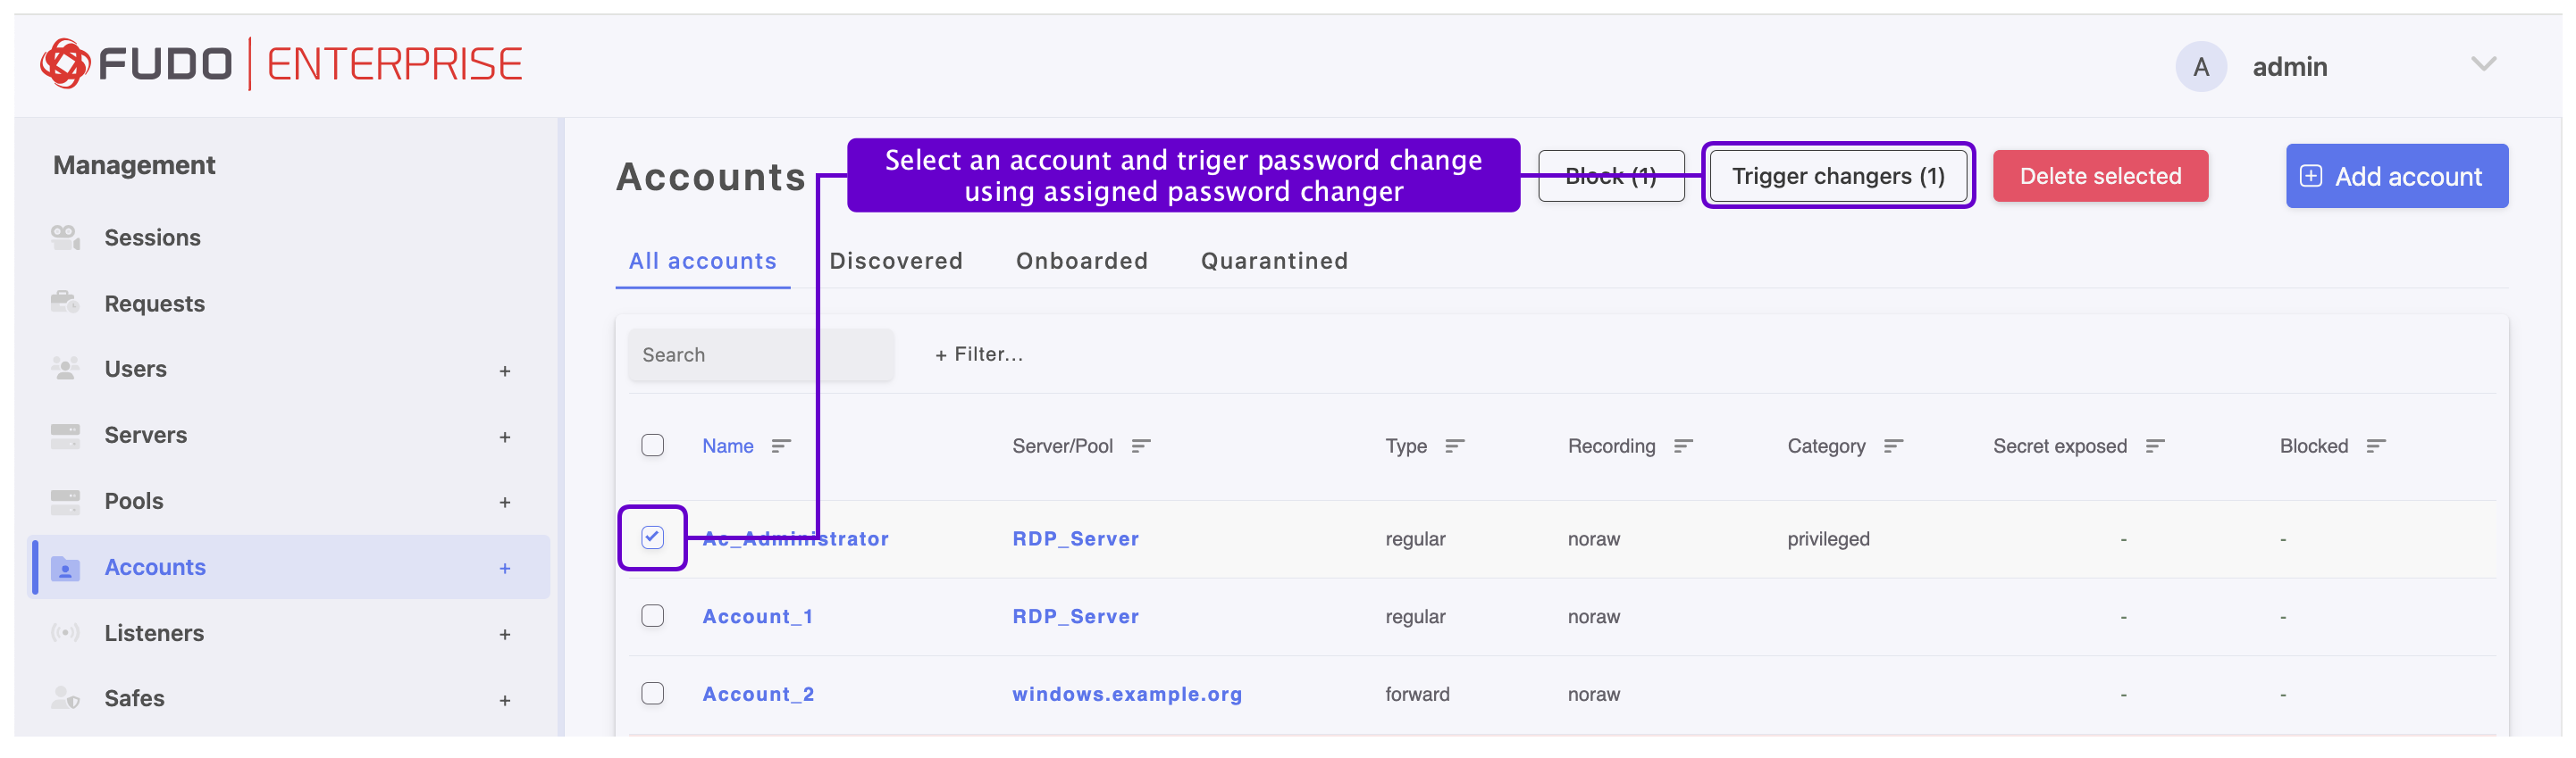Check the Account_1 row checkbox
Image resolution: width=2576 pixels, height=758 pixels.
tap(652, 616)
